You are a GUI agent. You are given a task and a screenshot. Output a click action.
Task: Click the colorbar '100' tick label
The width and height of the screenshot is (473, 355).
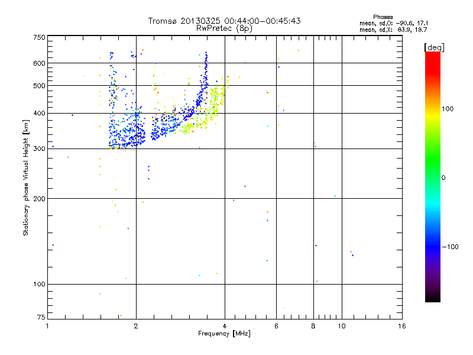448,109
